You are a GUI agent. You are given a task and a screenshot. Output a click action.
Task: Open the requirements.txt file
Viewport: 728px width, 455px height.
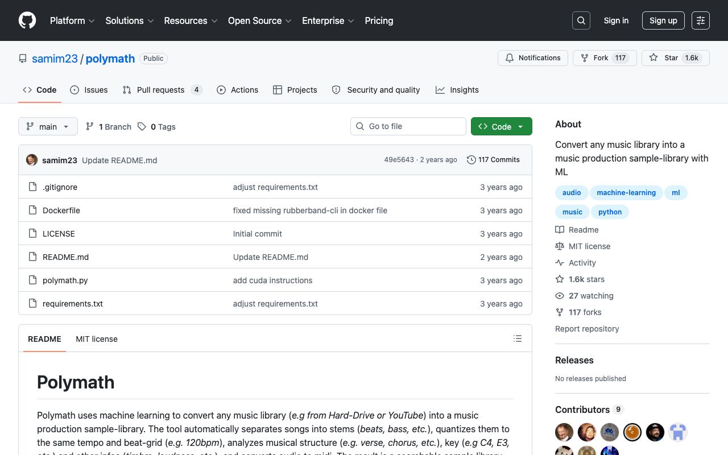pyautogui.click(x=73, y=304)
